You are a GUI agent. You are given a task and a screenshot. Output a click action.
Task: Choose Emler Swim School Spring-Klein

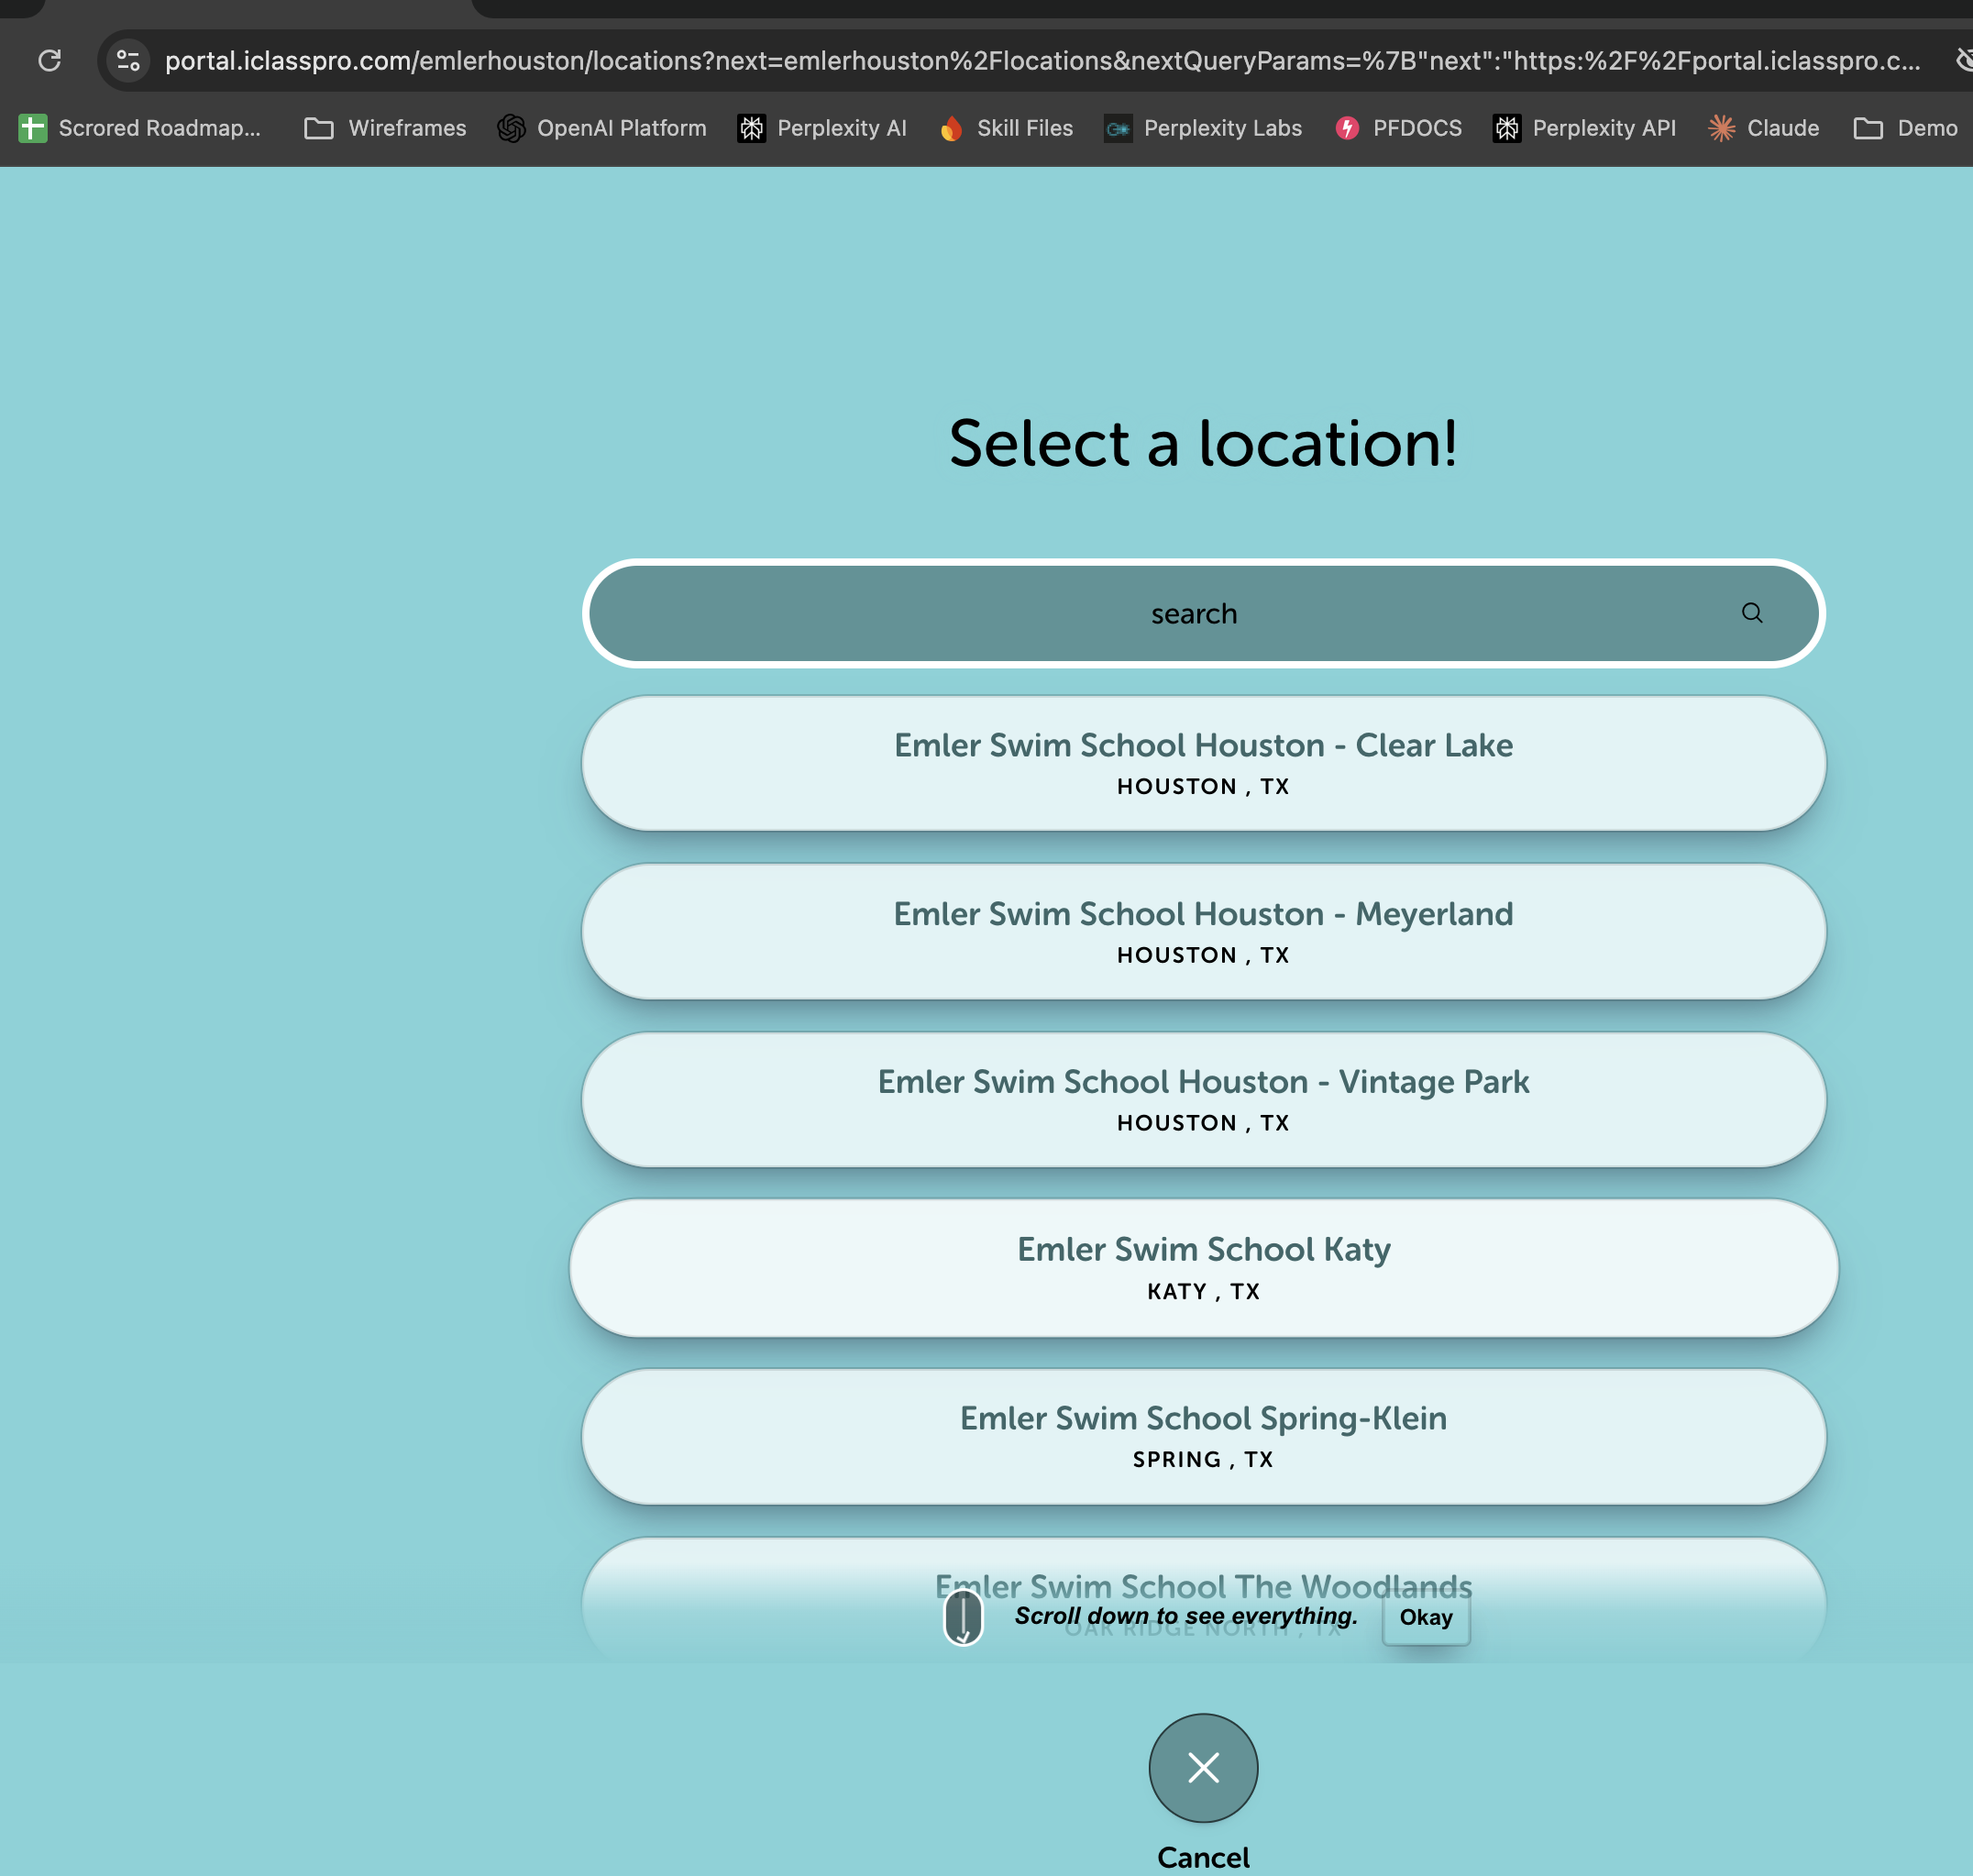(x=1203, y=1436)
